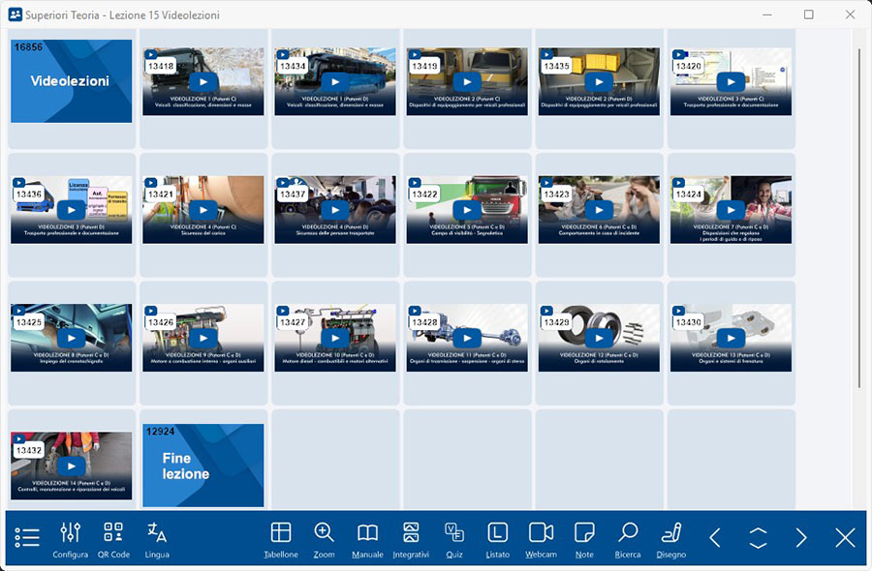Open the Fine lezione slide 12924

(202, 466)
